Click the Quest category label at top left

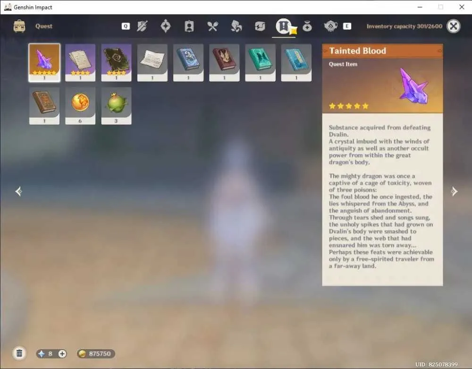(44, 26)
